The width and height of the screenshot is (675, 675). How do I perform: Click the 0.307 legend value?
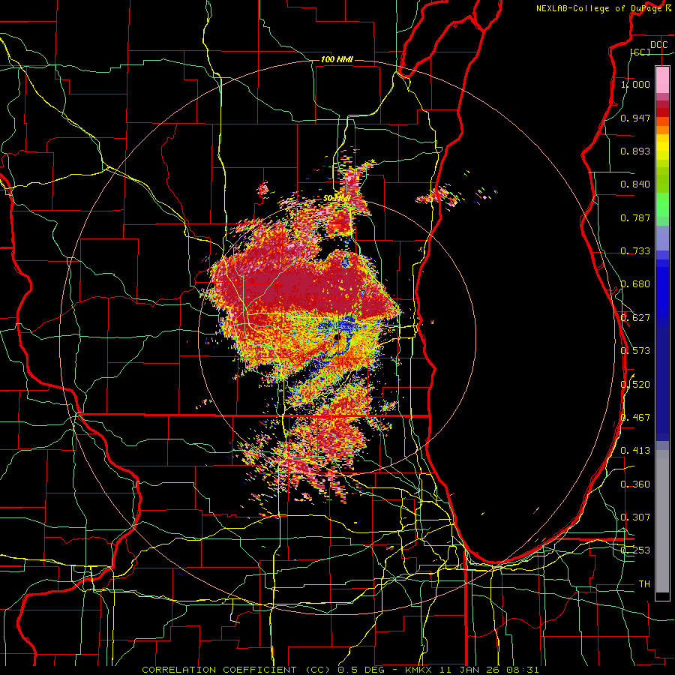[635, 517]
